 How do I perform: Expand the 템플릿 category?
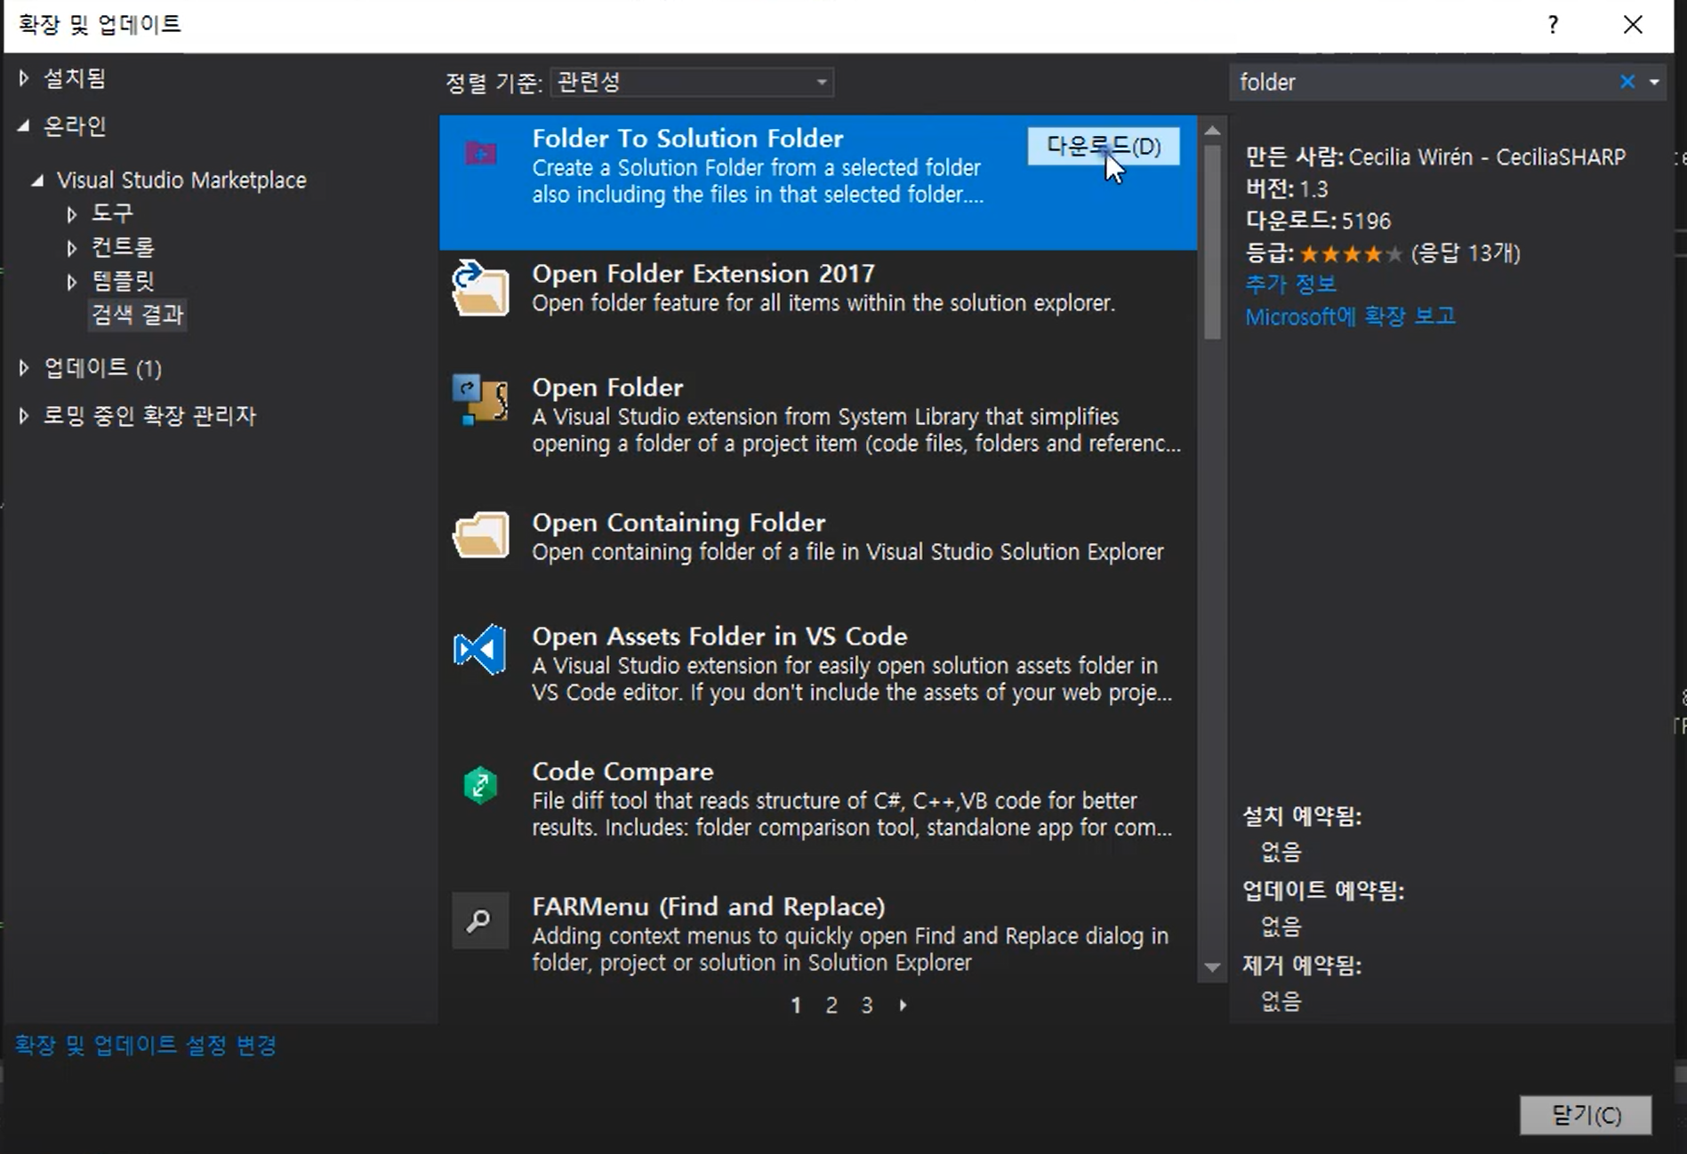(x=72, y=282)
